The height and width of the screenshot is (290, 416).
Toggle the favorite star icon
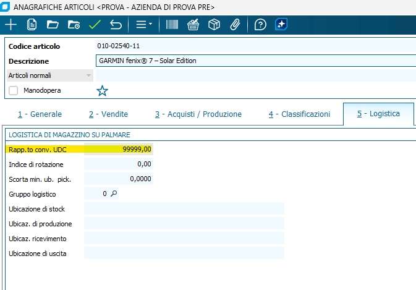(x=102, y=91)
